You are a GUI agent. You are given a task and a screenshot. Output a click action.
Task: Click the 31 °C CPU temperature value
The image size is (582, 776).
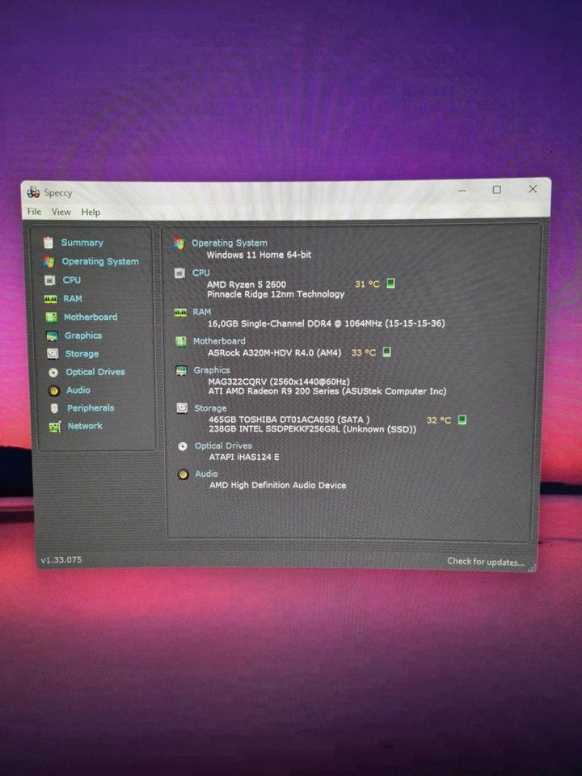tap(367, 284)
